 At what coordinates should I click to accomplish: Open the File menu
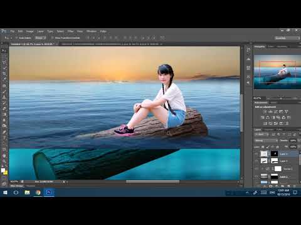click(x=13, y=31)
